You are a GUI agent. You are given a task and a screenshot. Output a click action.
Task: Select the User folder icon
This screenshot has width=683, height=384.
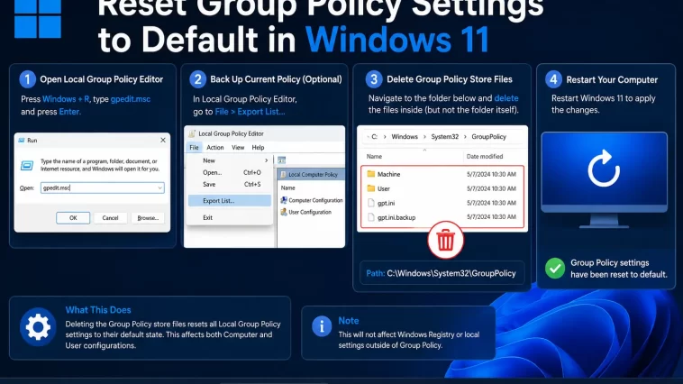pos(370,187)
